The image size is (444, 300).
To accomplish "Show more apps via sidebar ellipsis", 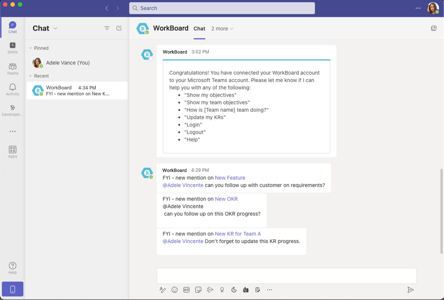I will tap(13, 131).
